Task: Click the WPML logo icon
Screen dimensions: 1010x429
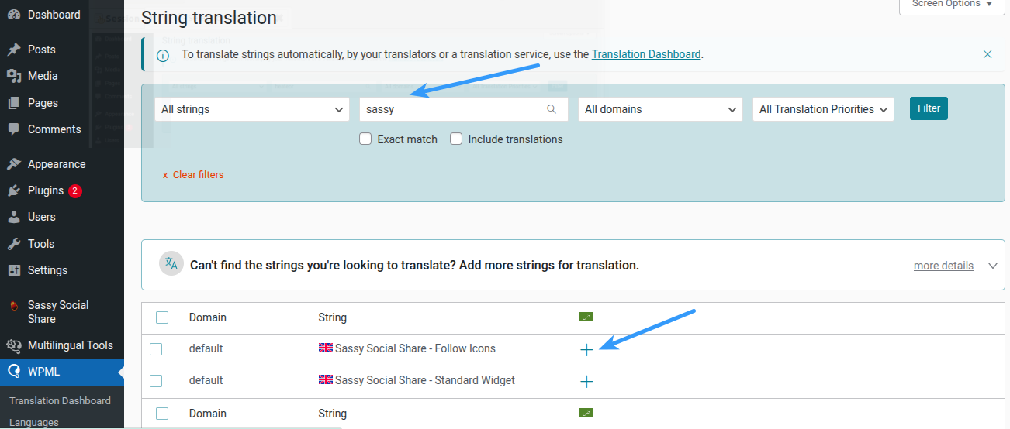Action: (x=13, y=372)
